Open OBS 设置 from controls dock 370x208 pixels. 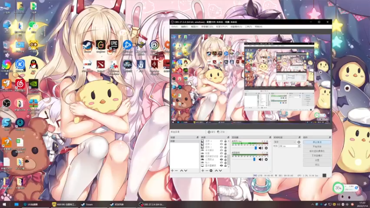click(x=317, y=160)
